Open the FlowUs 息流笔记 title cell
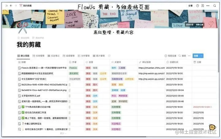Image resolution: width=221 pixels, height=139 pixels. tap(42, 68)
